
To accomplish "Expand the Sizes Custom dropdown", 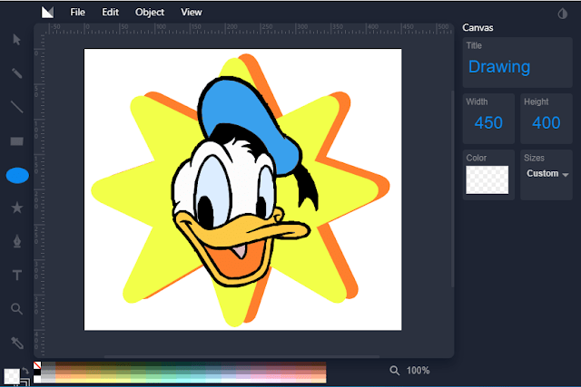I will (547, 173).
